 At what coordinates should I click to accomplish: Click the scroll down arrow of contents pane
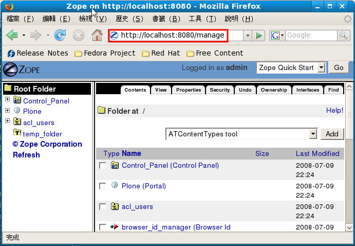click(x=349, y=227)
